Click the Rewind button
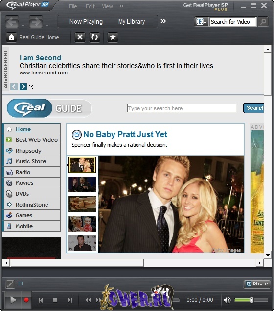This screenshot has height=311, width=274. pyautogui.click(x=88, y=300)
